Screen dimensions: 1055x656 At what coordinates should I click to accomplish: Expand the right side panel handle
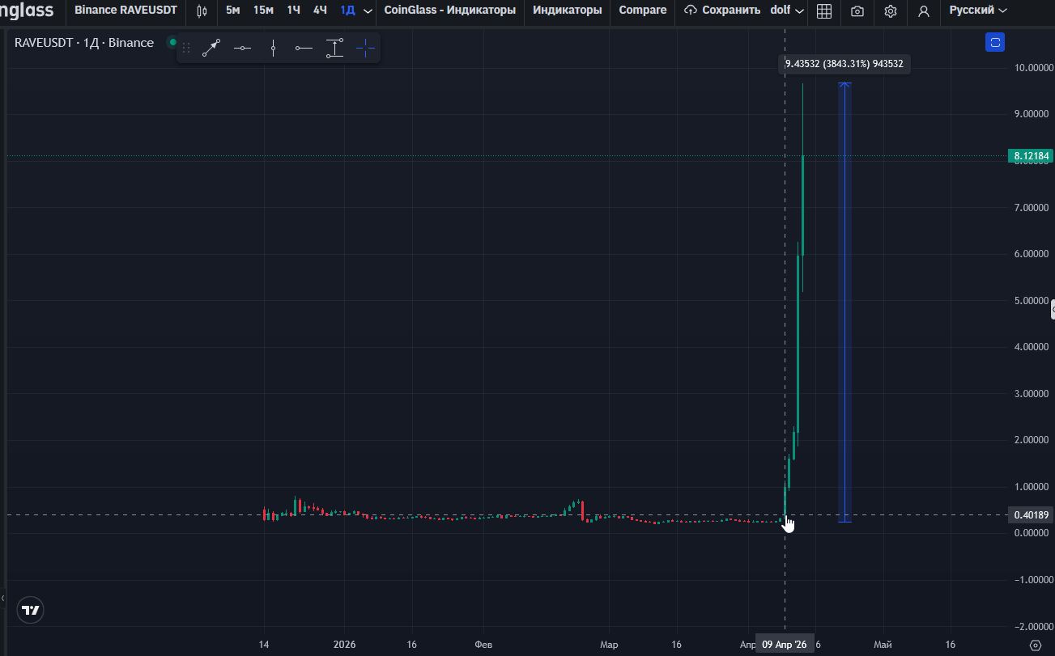pos(1052,309)
